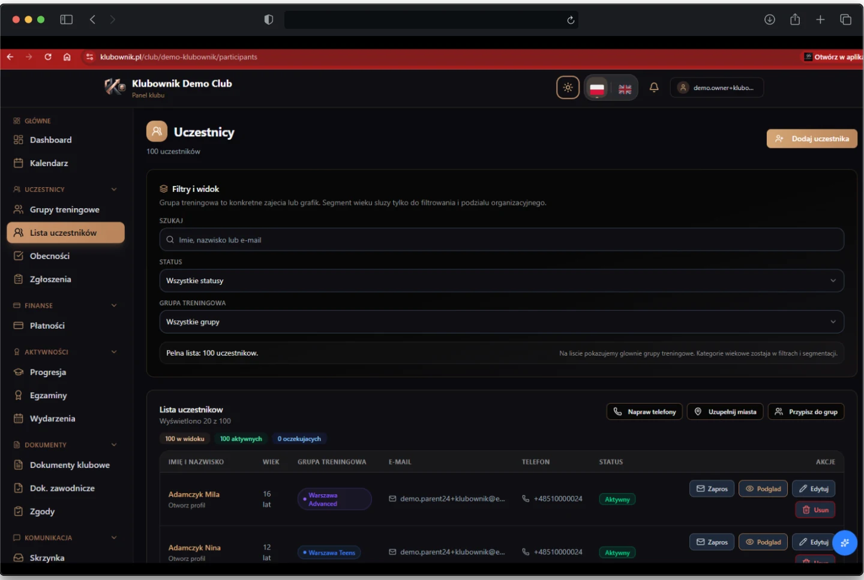Open Obecności in the sidebar
The height and width of the screenshot is (580, 864).
[x=50, y=256]
